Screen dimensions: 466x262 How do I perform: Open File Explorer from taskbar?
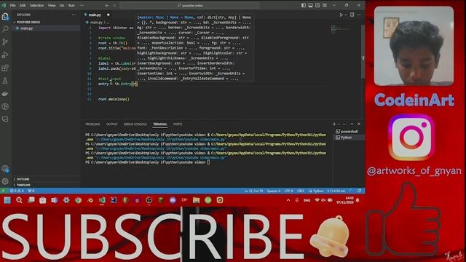pyautogui.click(x=196, y=200)
